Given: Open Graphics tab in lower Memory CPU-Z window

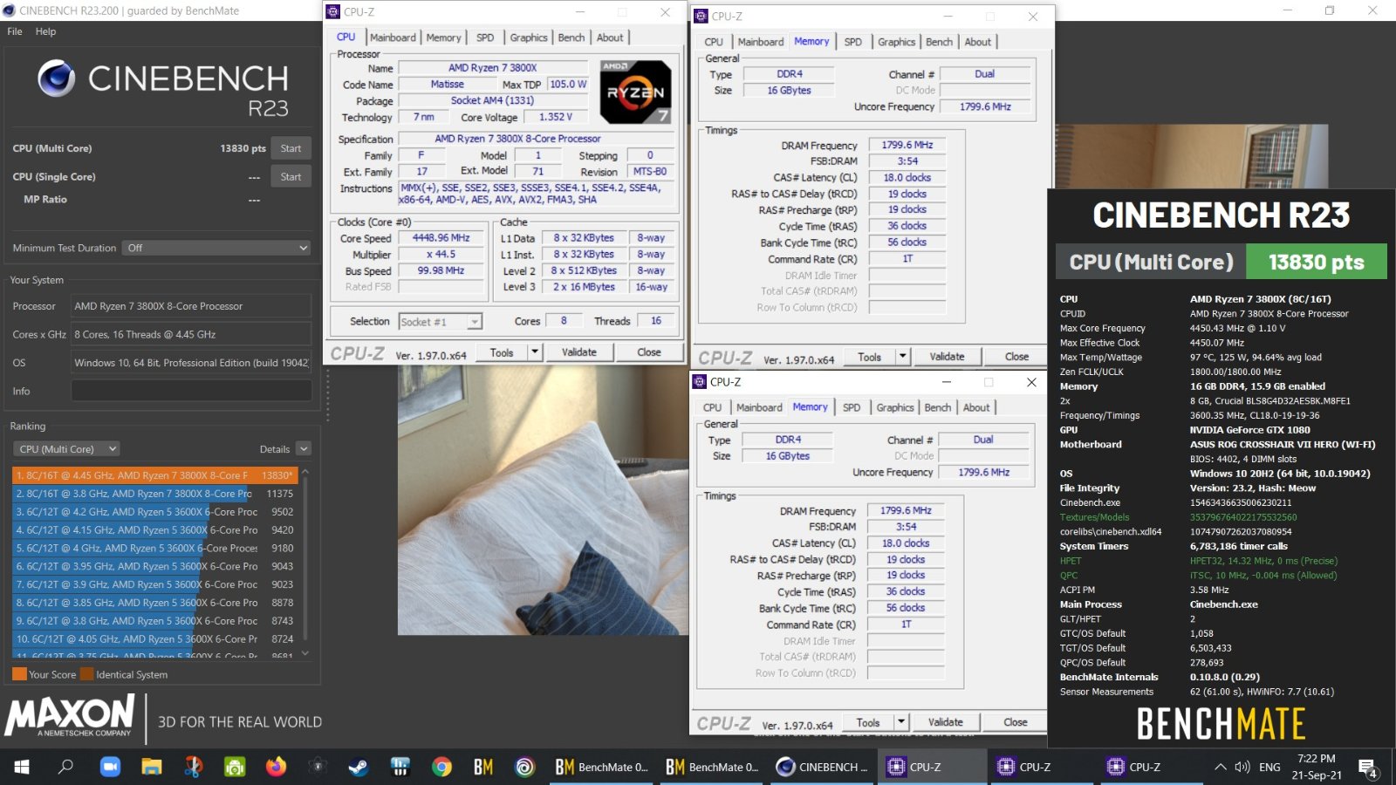Looking at the screenshot, I should click(x=895, y=407).
